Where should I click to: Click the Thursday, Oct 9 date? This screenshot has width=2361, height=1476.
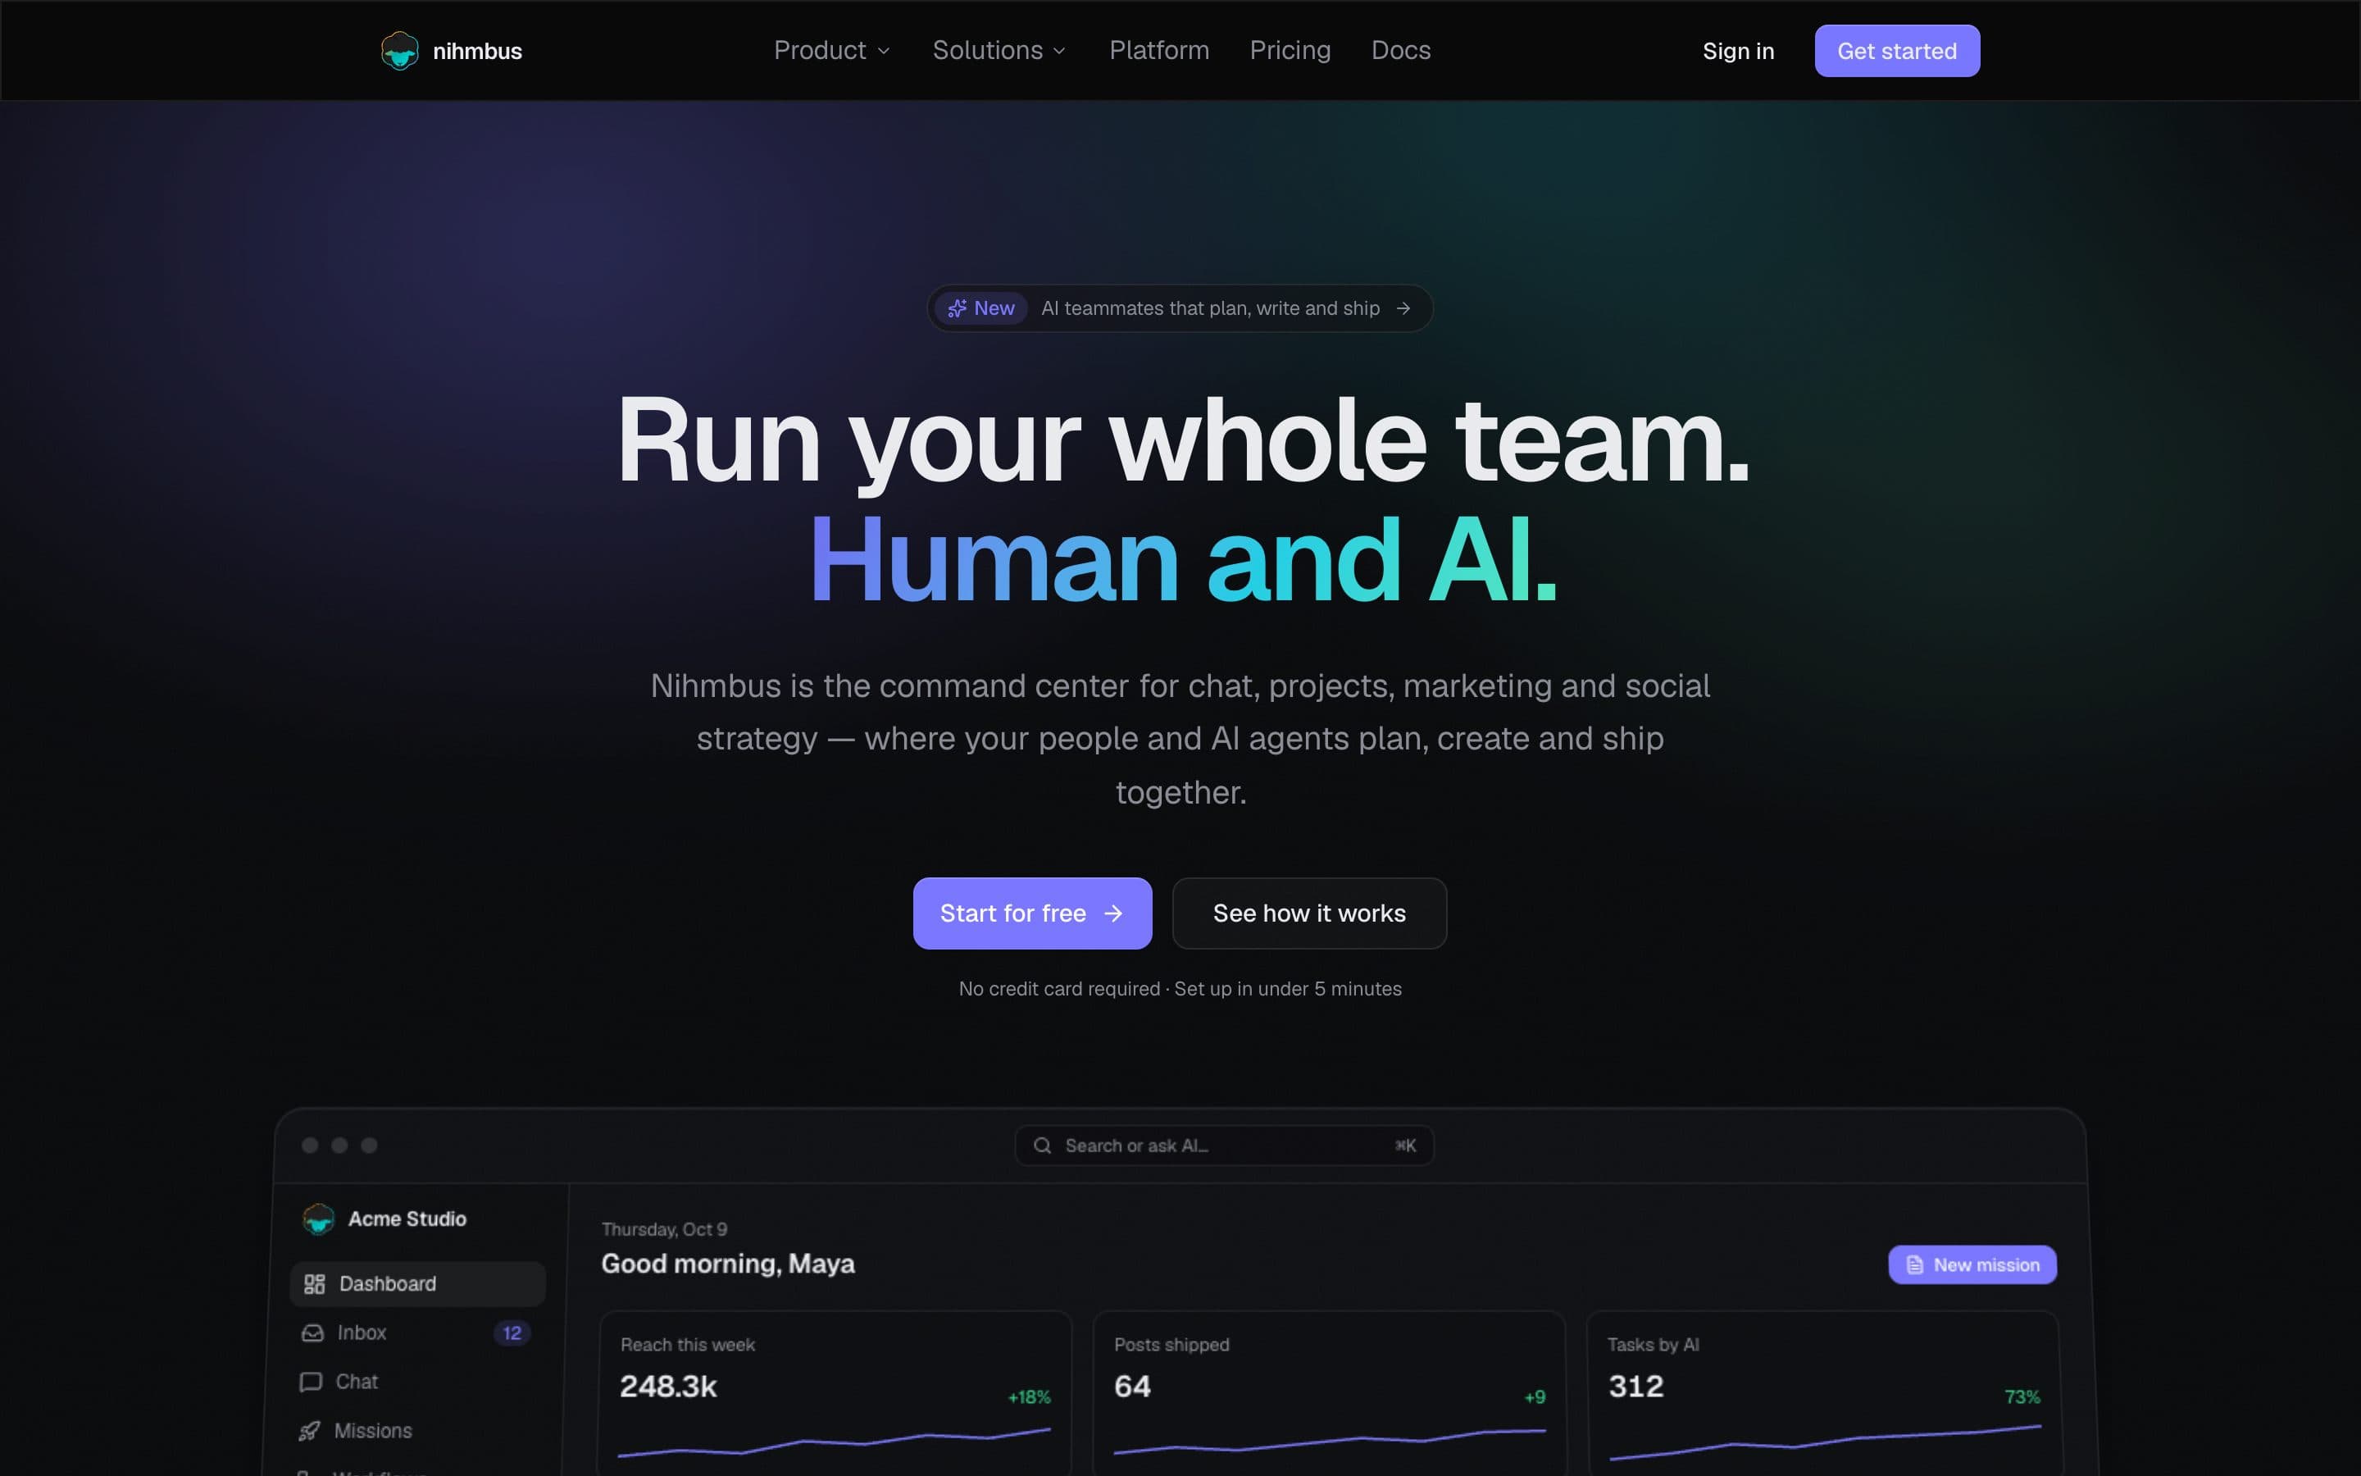[664, 1229]
